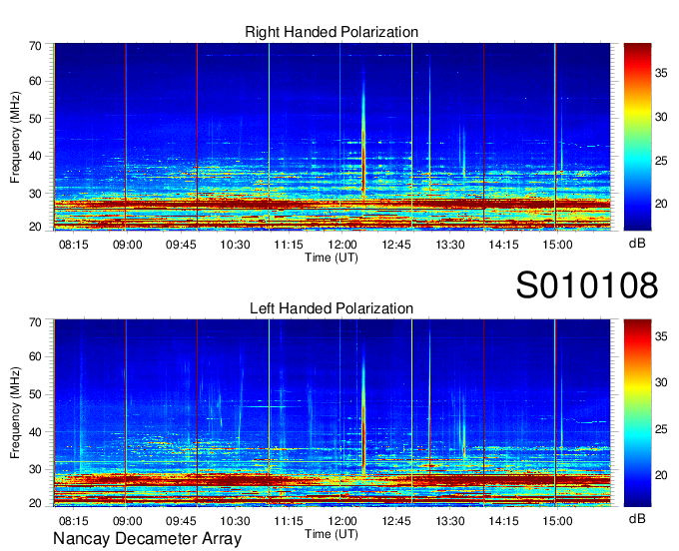The height and width of the screenshot is (551, 679).
Task: Click 09:45 tick on left-handed plot
Action: click(x=181, y=521)
